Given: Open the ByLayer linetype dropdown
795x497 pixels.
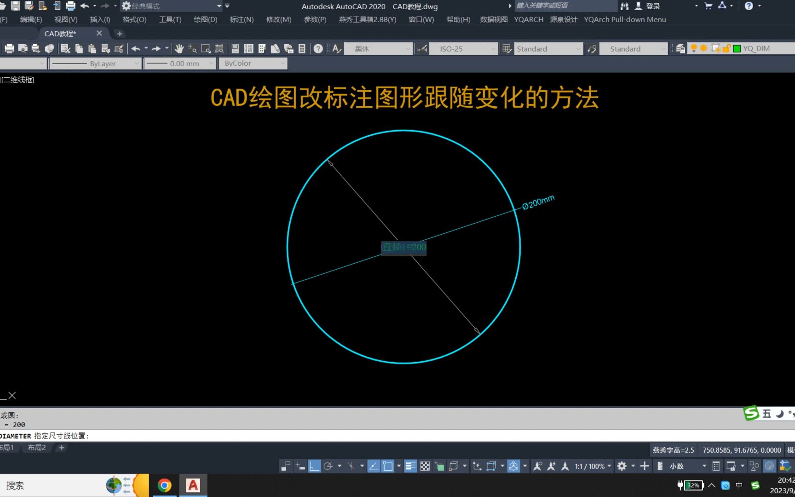Looking at the screenshot, I should coord(136,64).
